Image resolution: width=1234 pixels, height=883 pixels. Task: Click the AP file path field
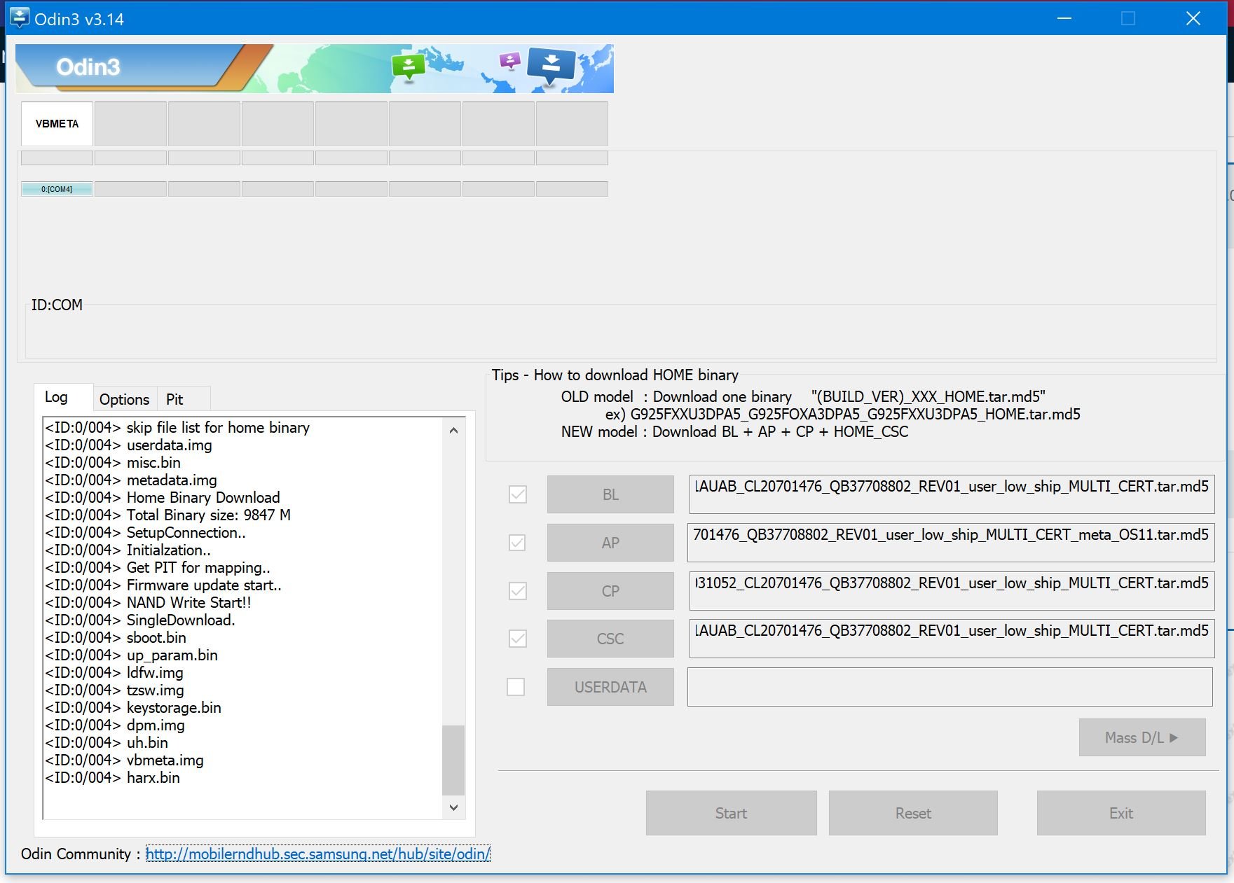tap(951, 543)
